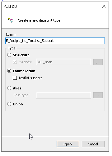Toggle the Extends checkbox
Image resolution: width=112 pixels, height=156 pixels.
[15, 62]
